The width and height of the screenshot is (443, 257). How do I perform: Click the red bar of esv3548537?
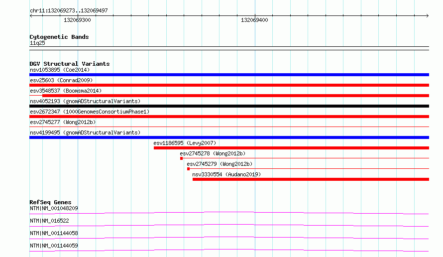click(235, 96)
